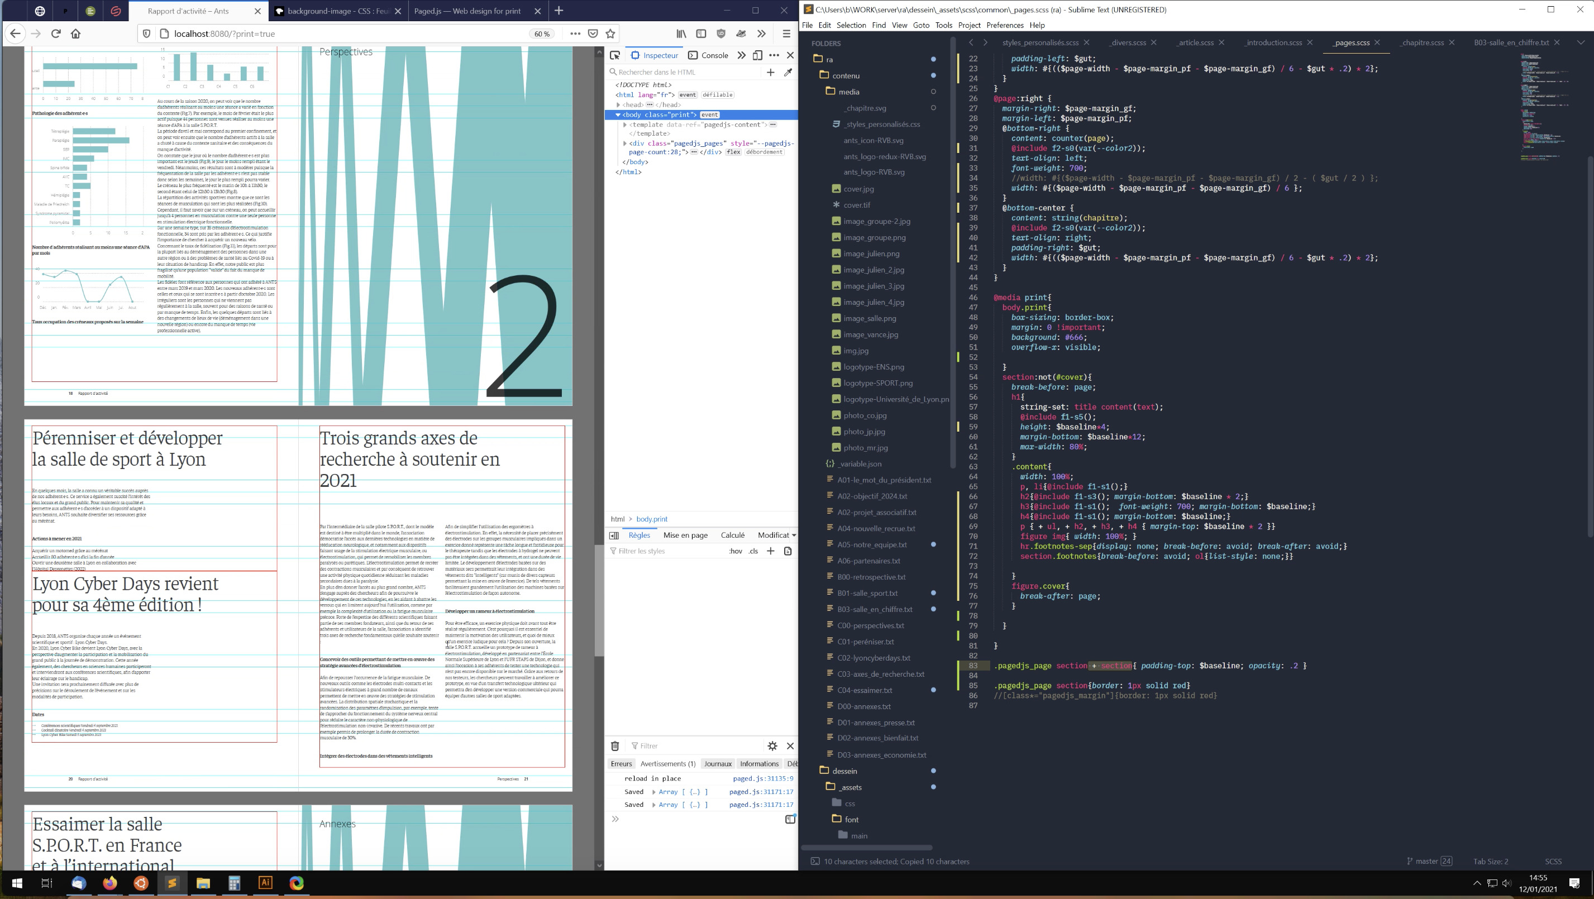Add a new node with plus button in Inspector
The height and width of the screenshot is (899, 1594).
coord(770,73)
